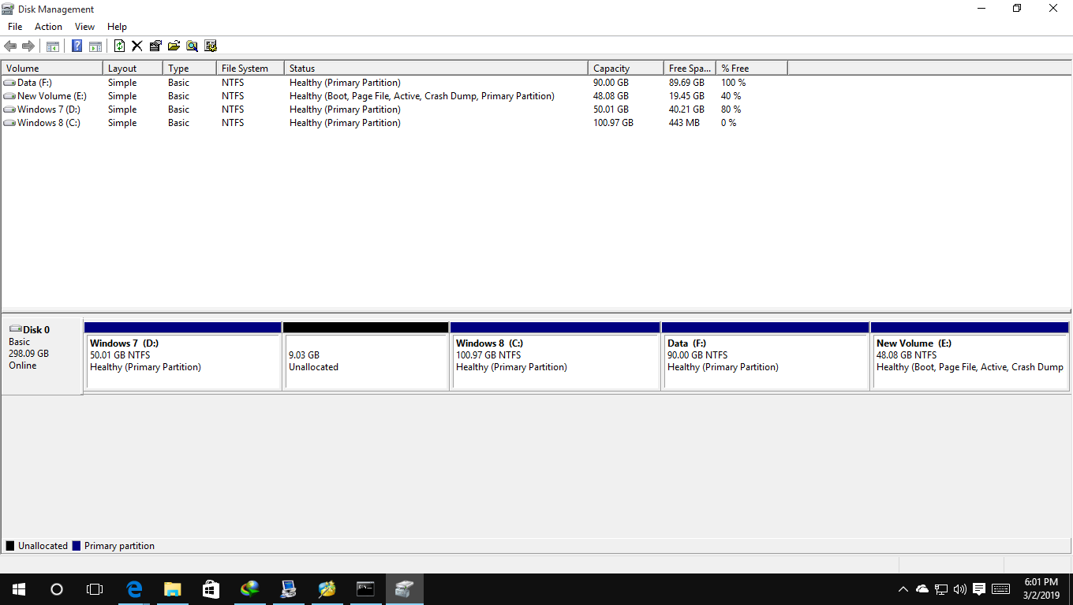Open the View menu

(84, 27)
